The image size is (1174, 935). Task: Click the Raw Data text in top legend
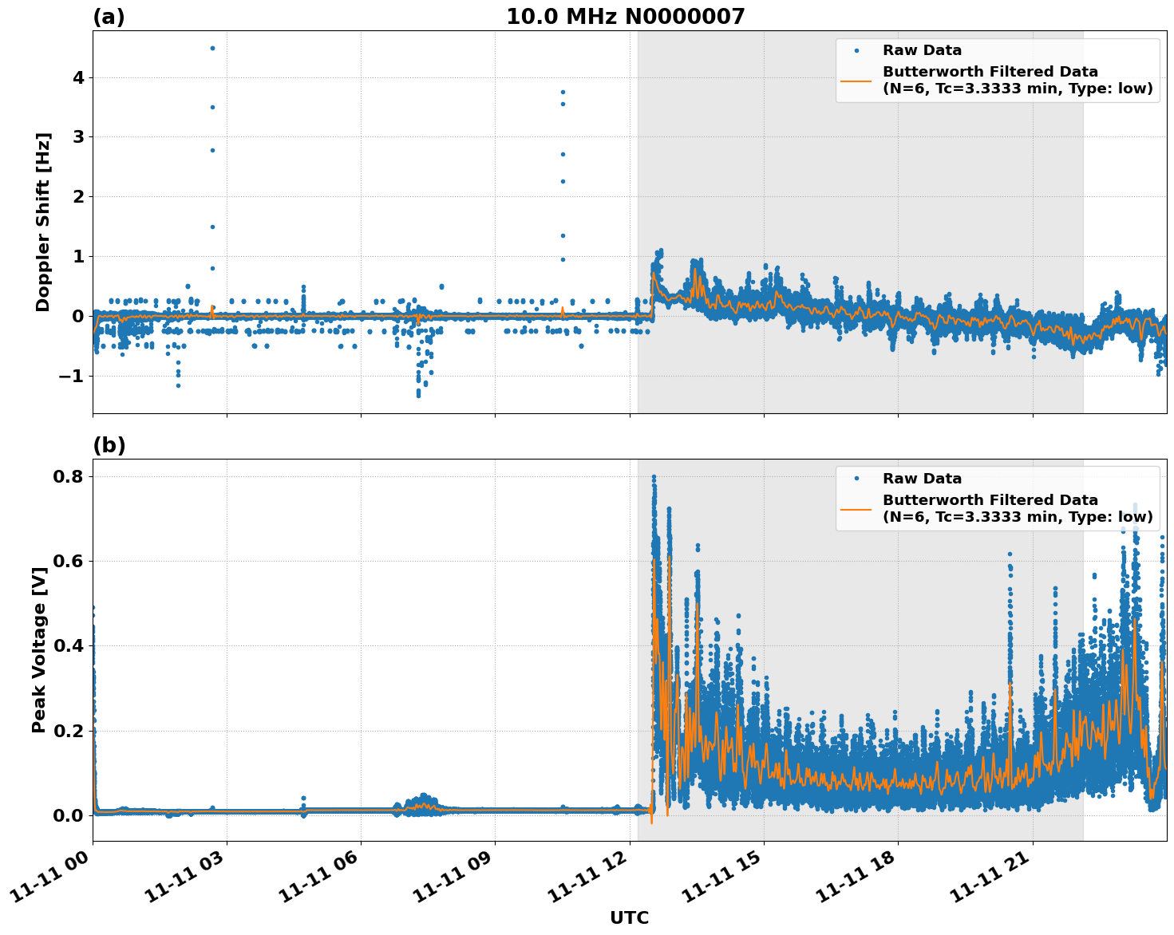pos(922,51)
